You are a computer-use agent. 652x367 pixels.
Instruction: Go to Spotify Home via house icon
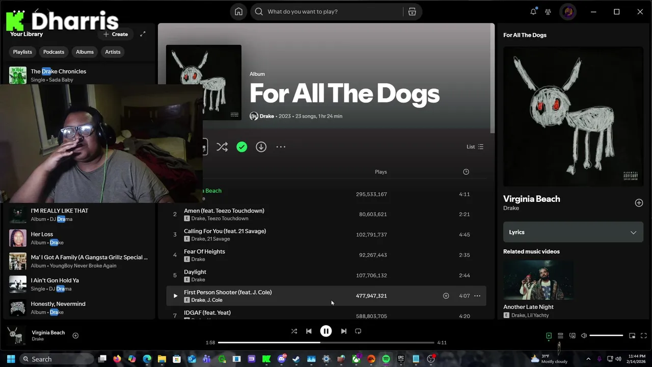click(x=238, y=12)
